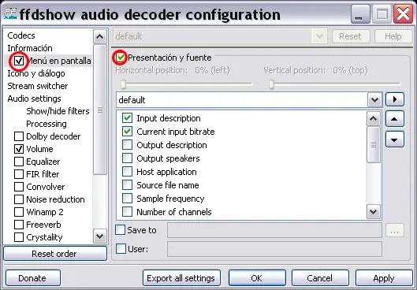Click Export all settings
The width and height of the screenshot is (417, 290).
[x=181, y=278]
